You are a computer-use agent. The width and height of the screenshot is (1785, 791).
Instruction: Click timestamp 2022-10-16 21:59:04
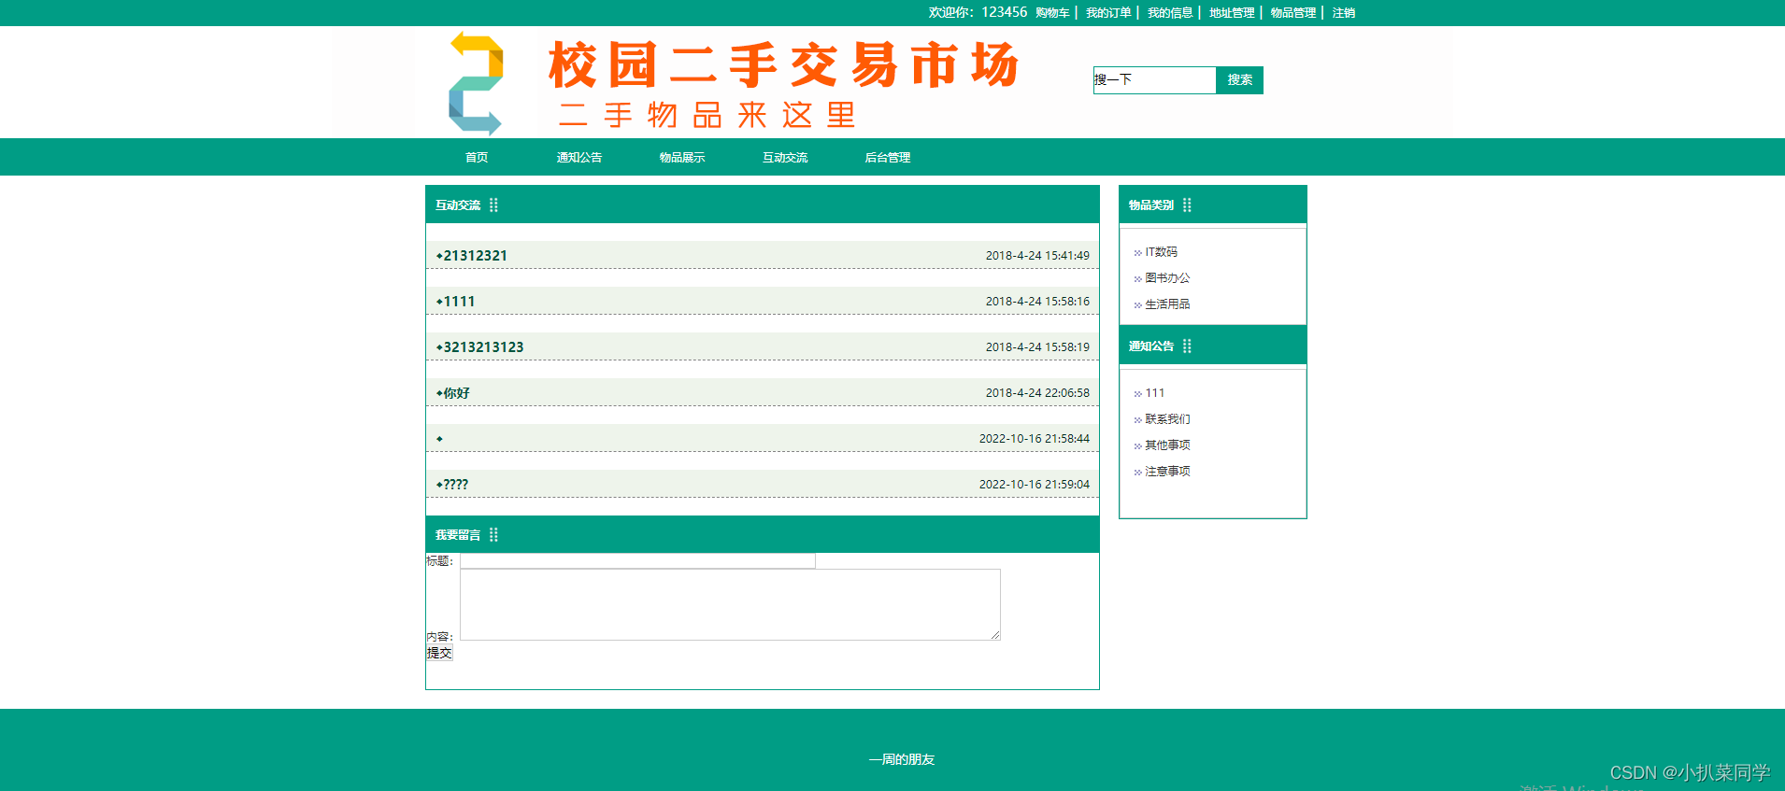(1035, 485)
